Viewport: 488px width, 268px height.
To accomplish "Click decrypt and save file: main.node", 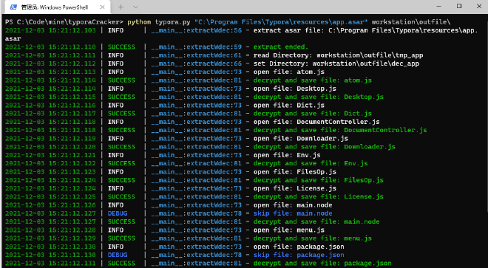I will point(316,221).
